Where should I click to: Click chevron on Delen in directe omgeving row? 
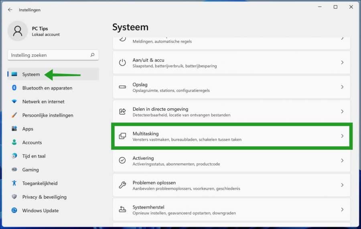(342, 112)
